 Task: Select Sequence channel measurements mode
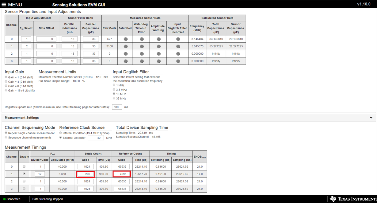(x=6, y=137)
